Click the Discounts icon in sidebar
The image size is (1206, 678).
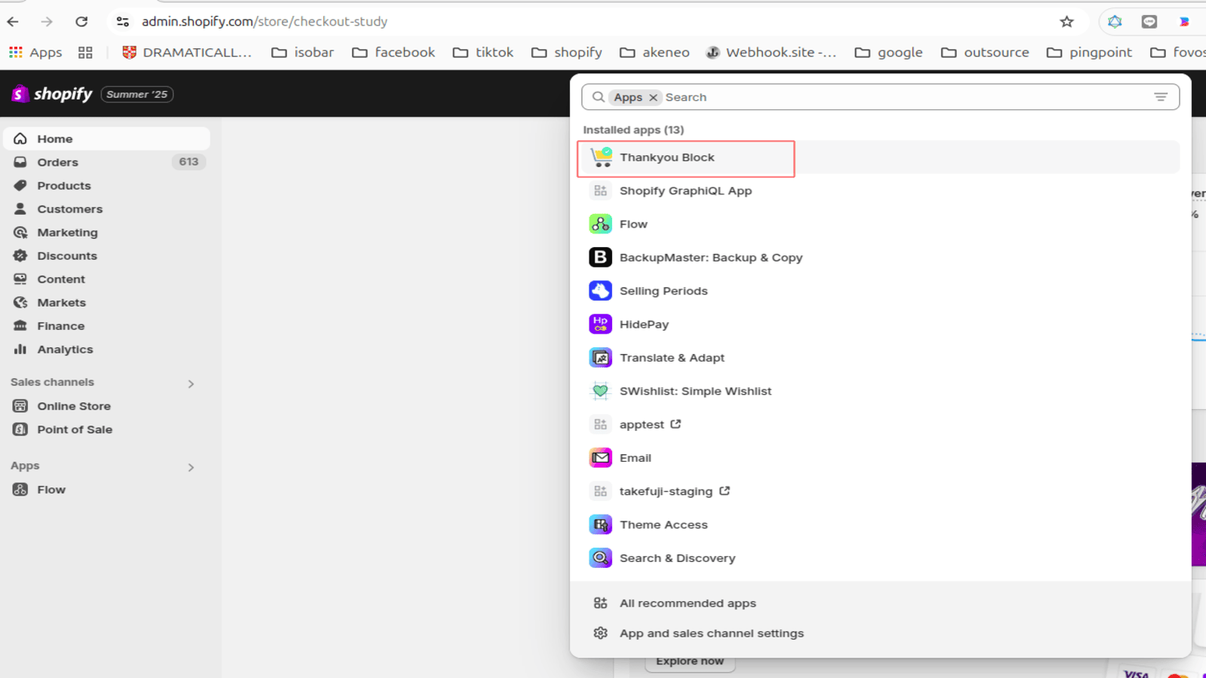pyautogui.click(x=20, y=255)
